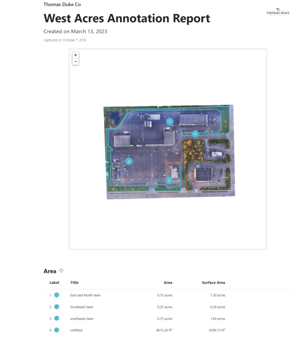Click the Title column header
Viewport: 299px width, 346px height.
[x=74, y=283]
